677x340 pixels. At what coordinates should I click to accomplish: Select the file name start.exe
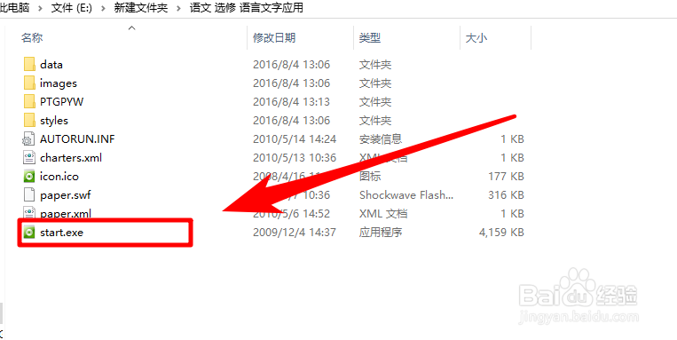(x=61, y=233)
